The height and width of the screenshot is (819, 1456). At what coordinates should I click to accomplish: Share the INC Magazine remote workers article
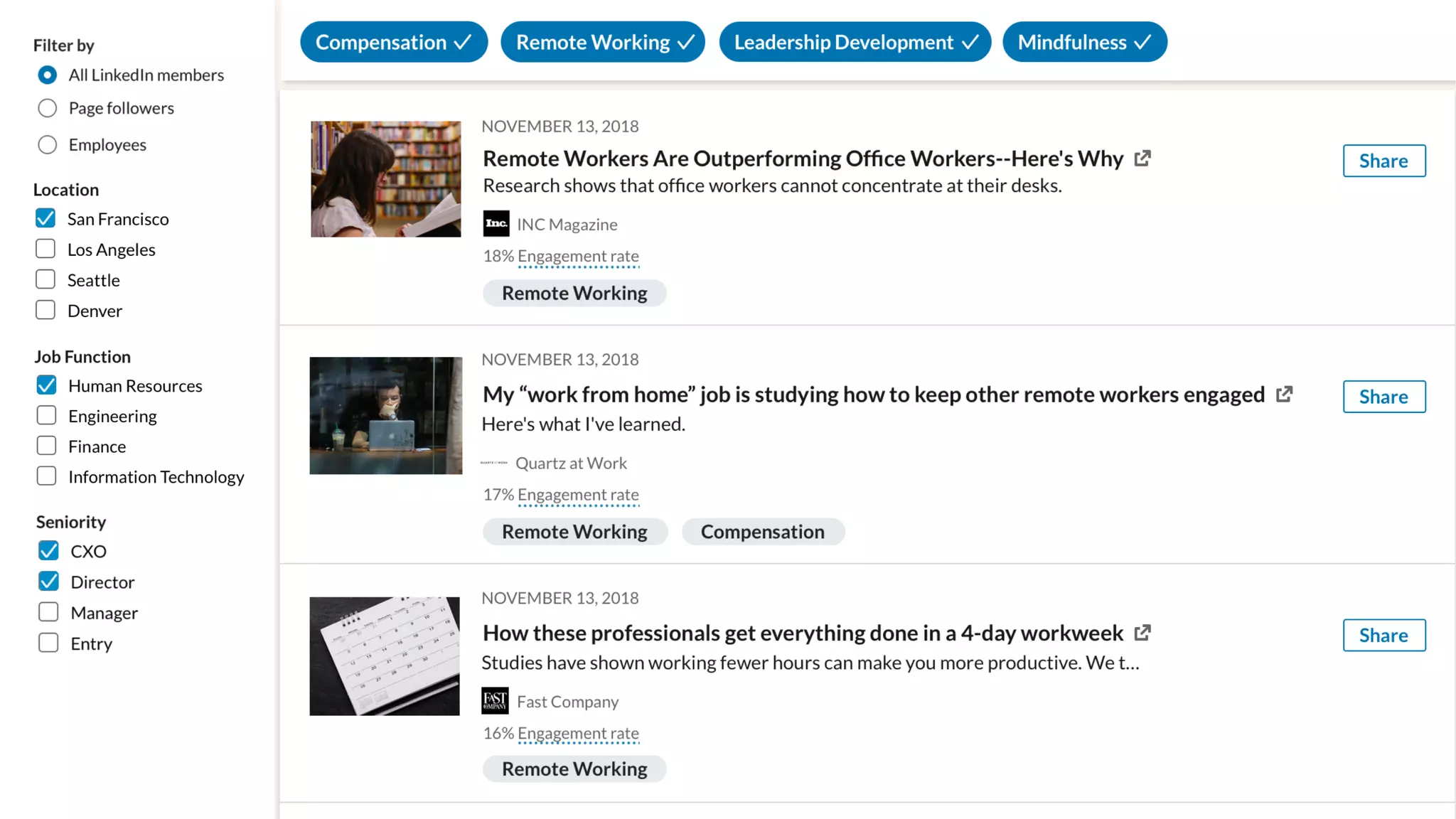click(1383, 161)
